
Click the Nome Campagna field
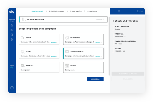click(x=63, y=19)
